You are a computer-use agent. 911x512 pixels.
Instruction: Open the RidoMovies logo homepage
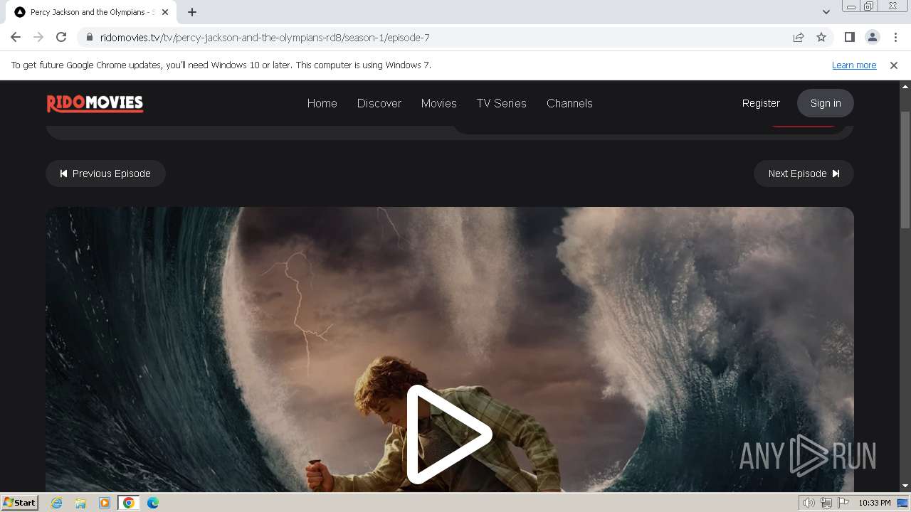pyautogui.click(x=95, y=104)
